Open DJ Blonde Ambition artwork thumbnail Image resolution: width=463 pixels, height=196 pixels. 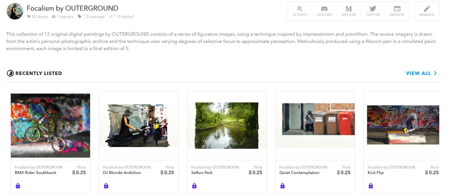coord(139,125)
